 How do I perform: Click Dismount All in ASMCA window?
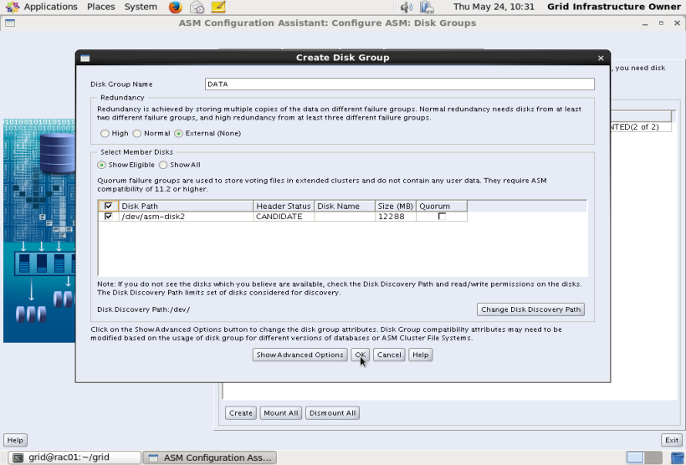(x=332, y=413)
